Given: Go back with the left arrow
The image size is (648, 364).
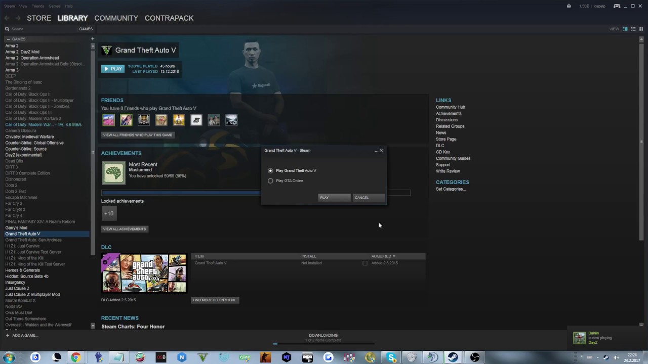Looking at the screenshot, I should 7,18.
